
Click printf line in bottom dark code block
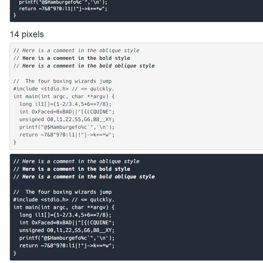pos(67,238)
